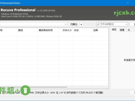135x101 pixels.
Task: Click the 文件名或路径 search field
Action: pyautogui.click(x=112, y=24)
